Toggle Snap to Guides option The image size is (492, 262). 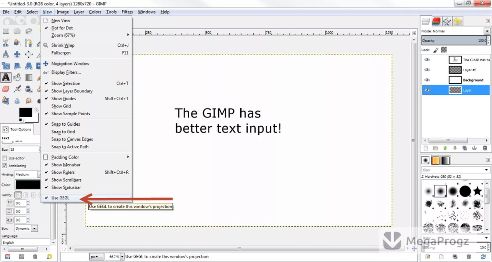86,124
